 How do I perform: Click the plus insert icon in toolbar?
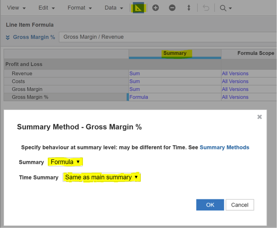point(155,8)
